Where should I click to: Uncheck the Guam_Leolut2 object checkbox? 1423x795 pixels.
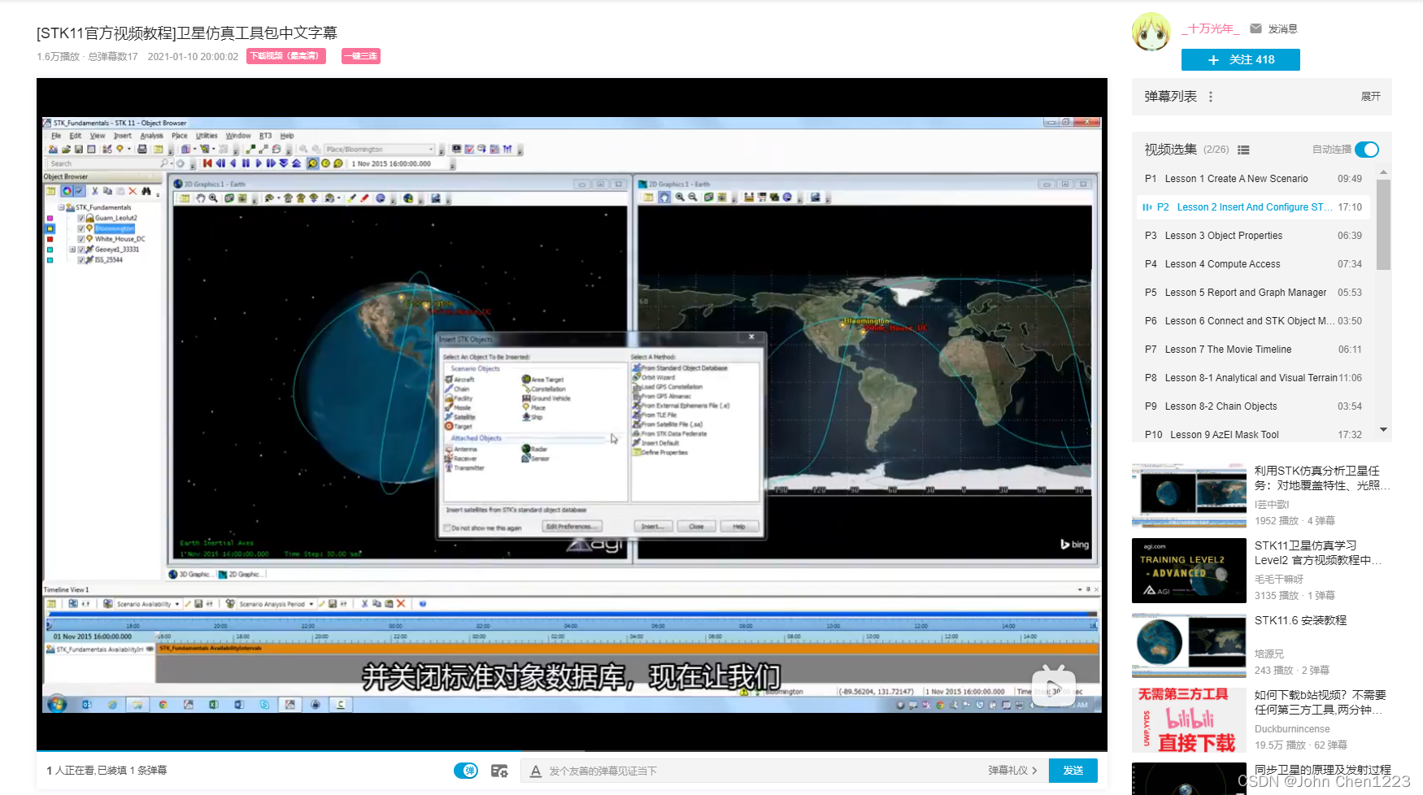(x=81, y=218)
